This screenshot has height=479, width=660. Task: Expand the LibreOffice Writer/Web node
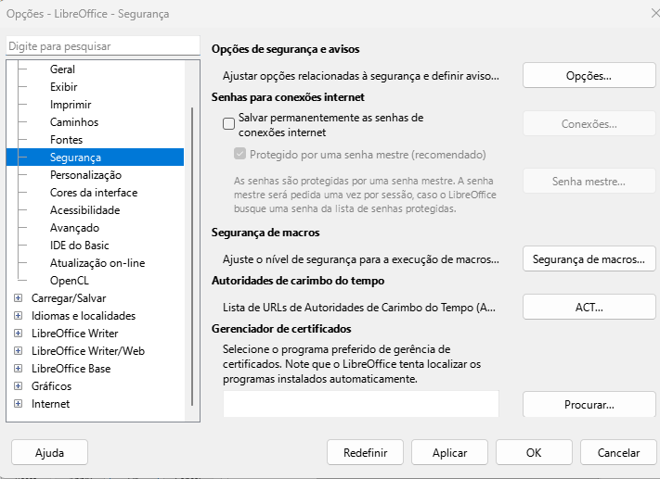pyautogui.click(x=18, y=351)
